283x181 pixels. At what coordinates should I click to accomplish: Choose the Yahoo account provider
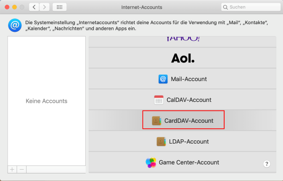click(x=183, y=42)
